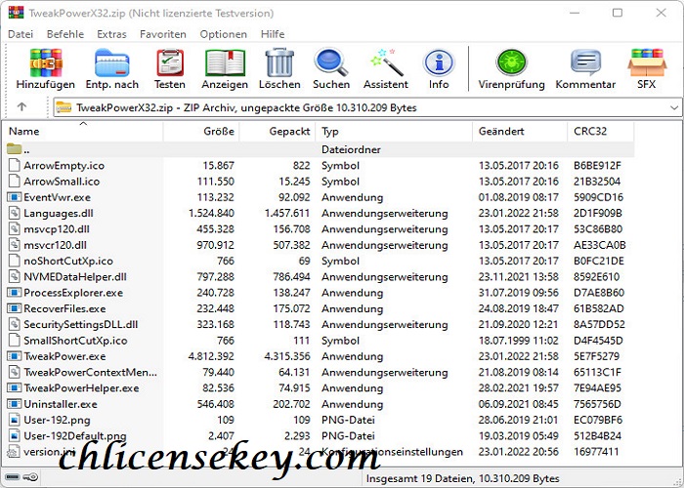Click CRC32 value 5909CD16

[598, 197]
